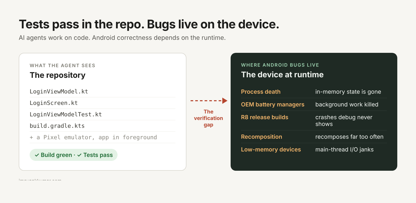Select the 'Process death' label
Viewport: 416px width, 203px height.
click(x=261, y=92)
